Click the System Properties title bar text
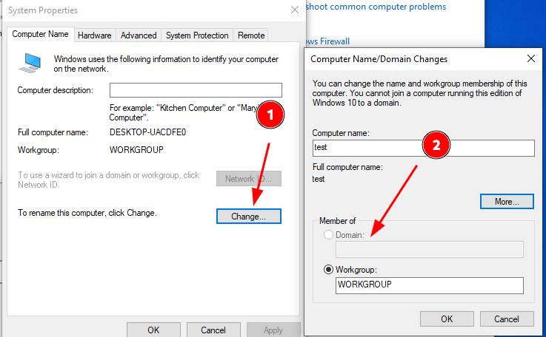This screenshot has width=546, height=337. coord(43,10)
